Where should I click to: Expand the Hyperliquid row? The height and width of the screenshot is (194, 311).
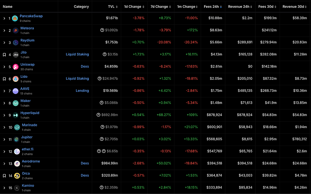coord(4,115)
